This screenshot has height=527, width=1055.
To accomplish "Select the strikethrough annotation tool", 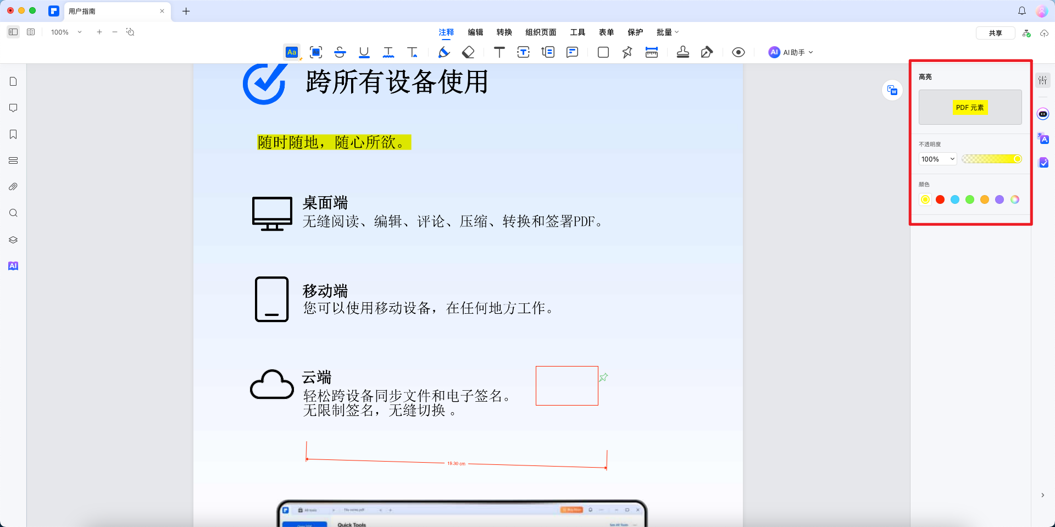I will [x=340, y=52].
